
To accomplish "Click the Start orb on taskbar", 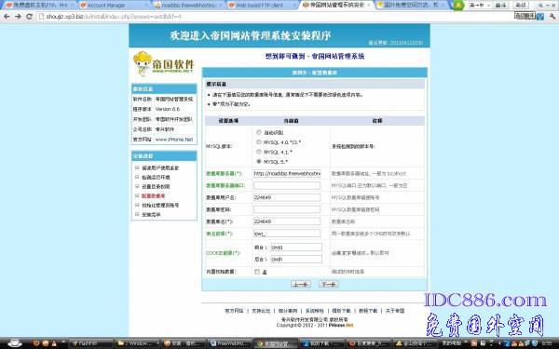I will [x=14, y=342].
